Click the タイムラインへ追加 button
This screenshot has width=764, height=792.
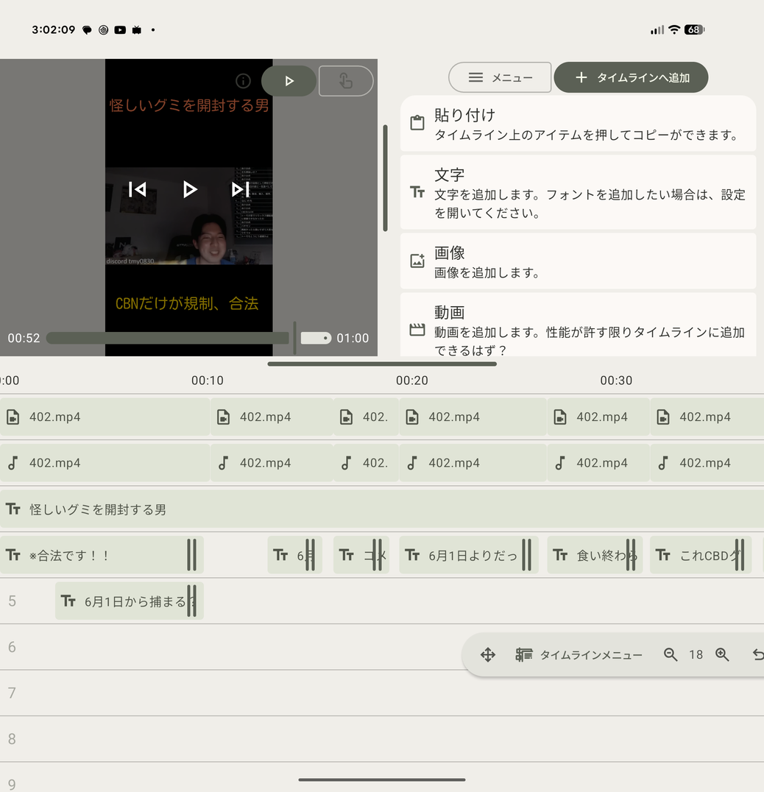[x=632, y=77]
